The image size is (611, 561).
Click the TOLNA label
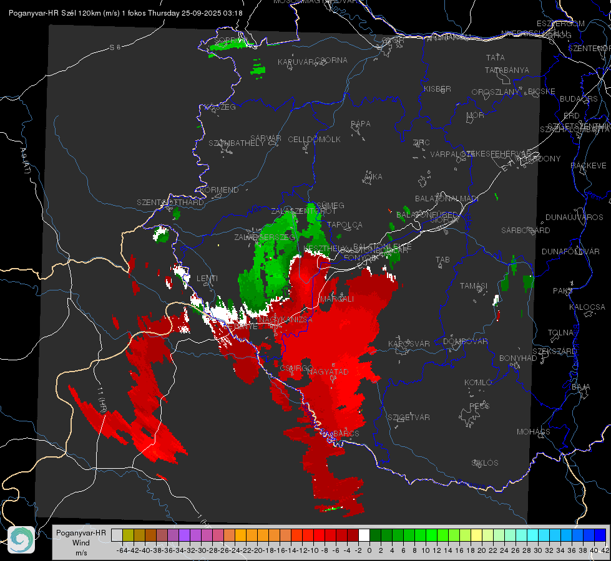click(x=560, y=332)
